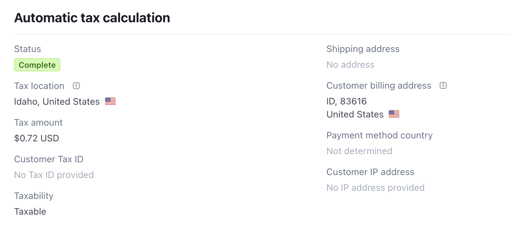
Task: Select the $0.72 USD tax amount
Action: (37, 138)
